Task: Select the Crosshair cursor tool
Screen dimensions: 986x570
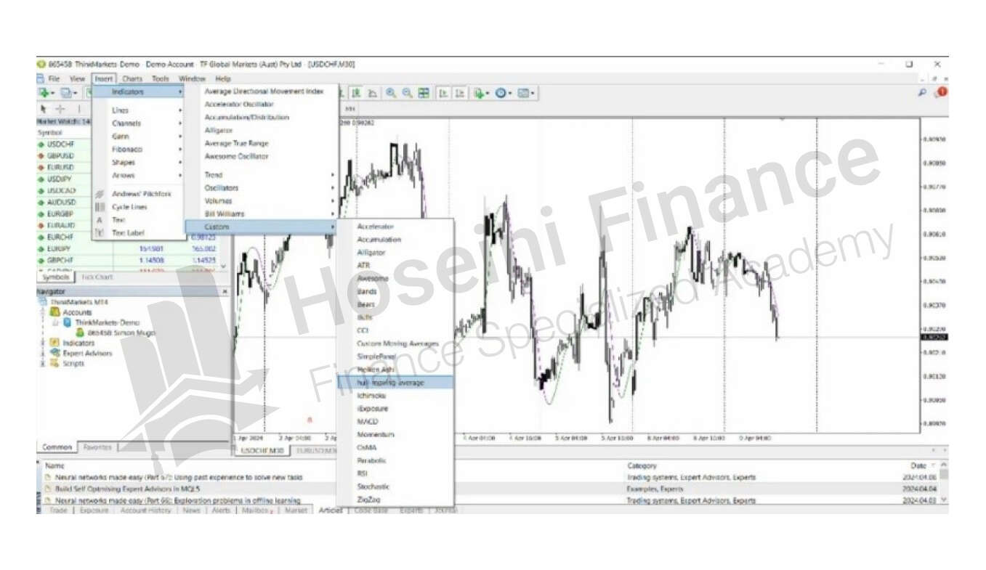Action: (x=60, y=109)
